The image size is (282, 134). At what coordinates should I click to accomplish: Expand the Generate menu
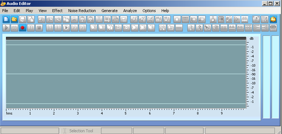(110, 11)
